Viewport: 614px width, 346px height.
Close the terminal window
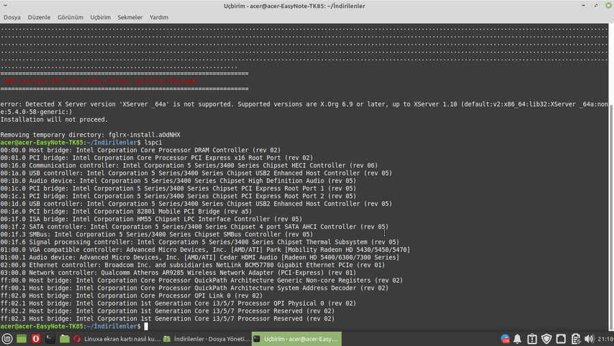pyautogui.click(x=609, y=5)
